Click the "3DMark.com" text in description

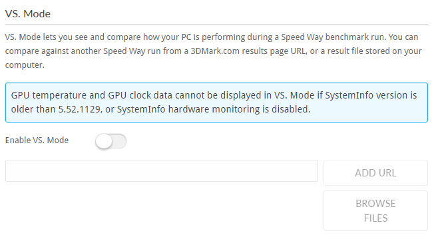point(215,51)
